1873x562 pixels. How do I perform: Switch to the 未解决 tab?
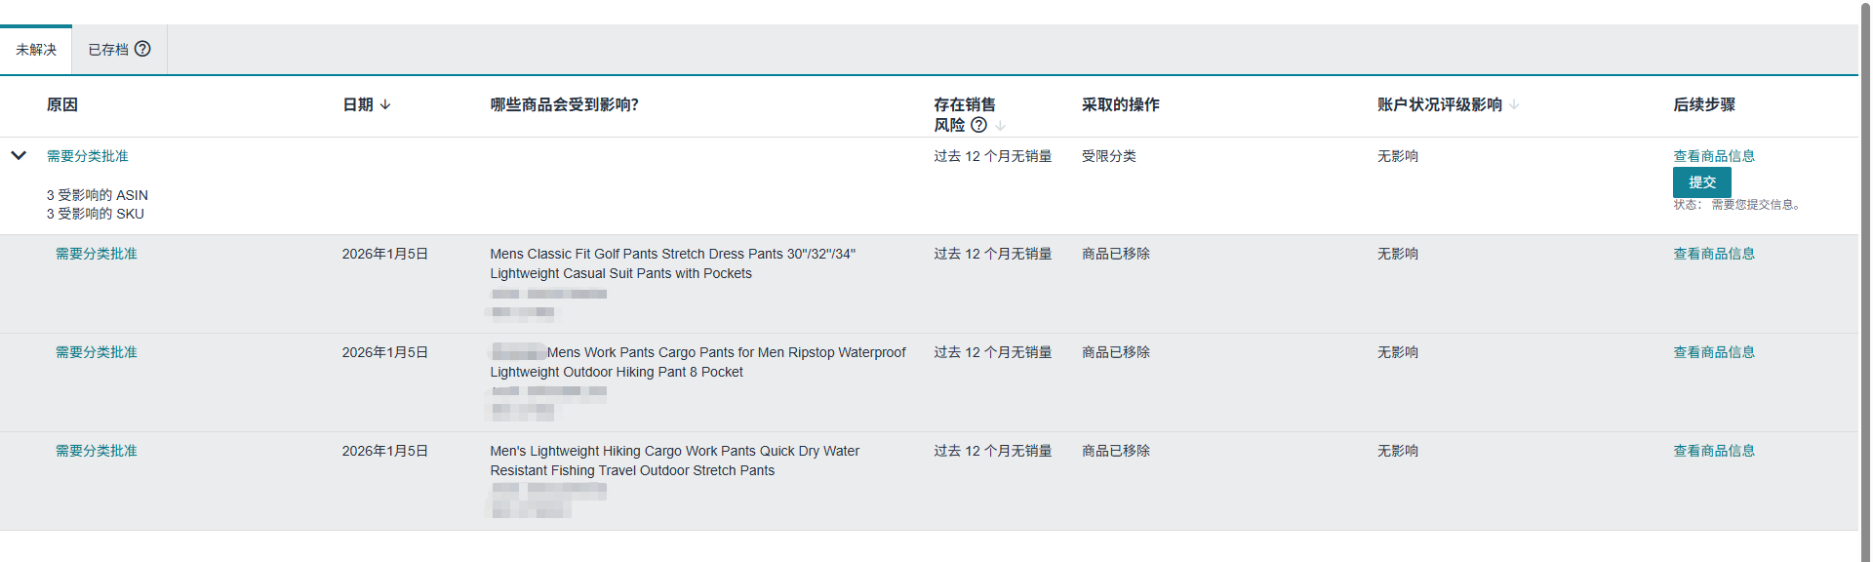36,50
